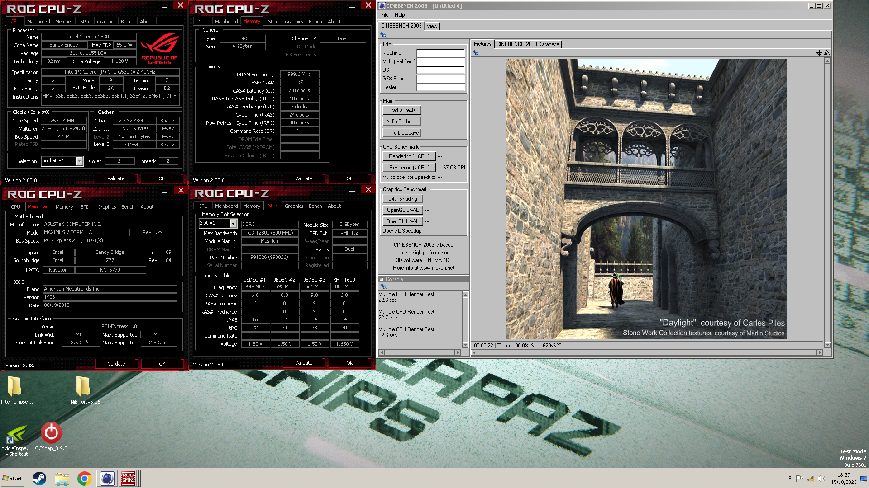
Task: Click the picture viewer vertical scrollbar up arrow
Action: pyautogui.click(x=827, y=61)
